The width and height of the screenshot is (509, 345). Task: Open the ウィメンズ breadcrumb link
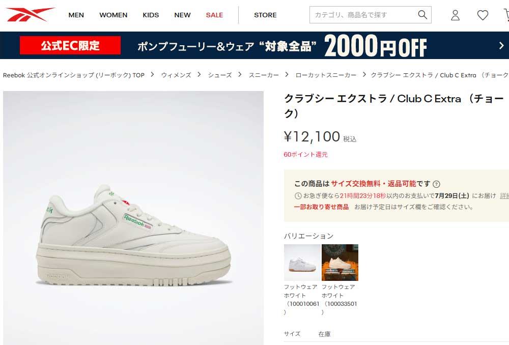[x=176, y=75]
